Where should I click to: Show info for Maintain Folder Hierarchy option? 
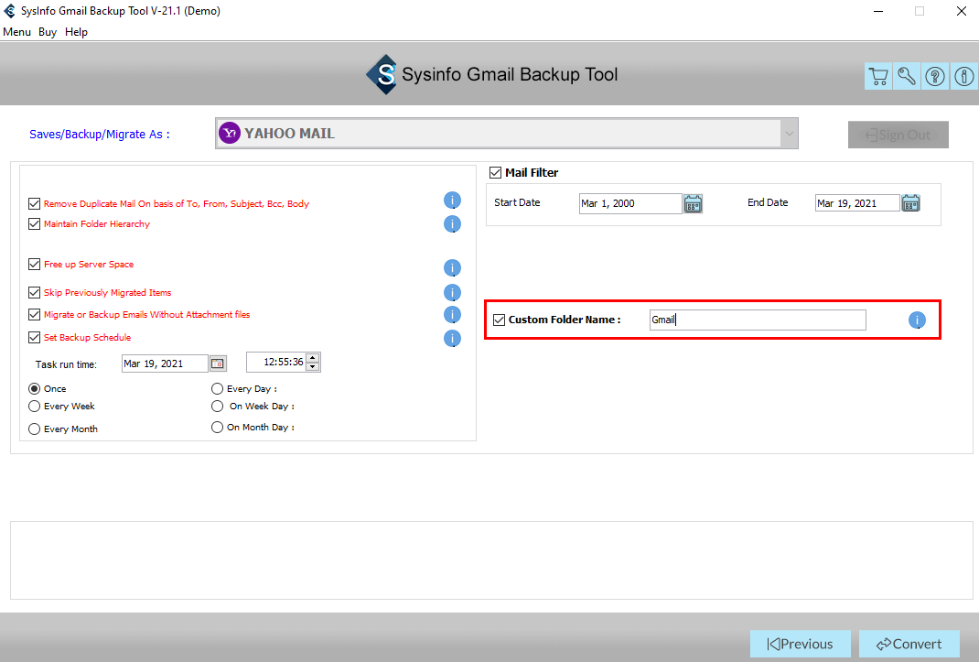tap(452, 223)
